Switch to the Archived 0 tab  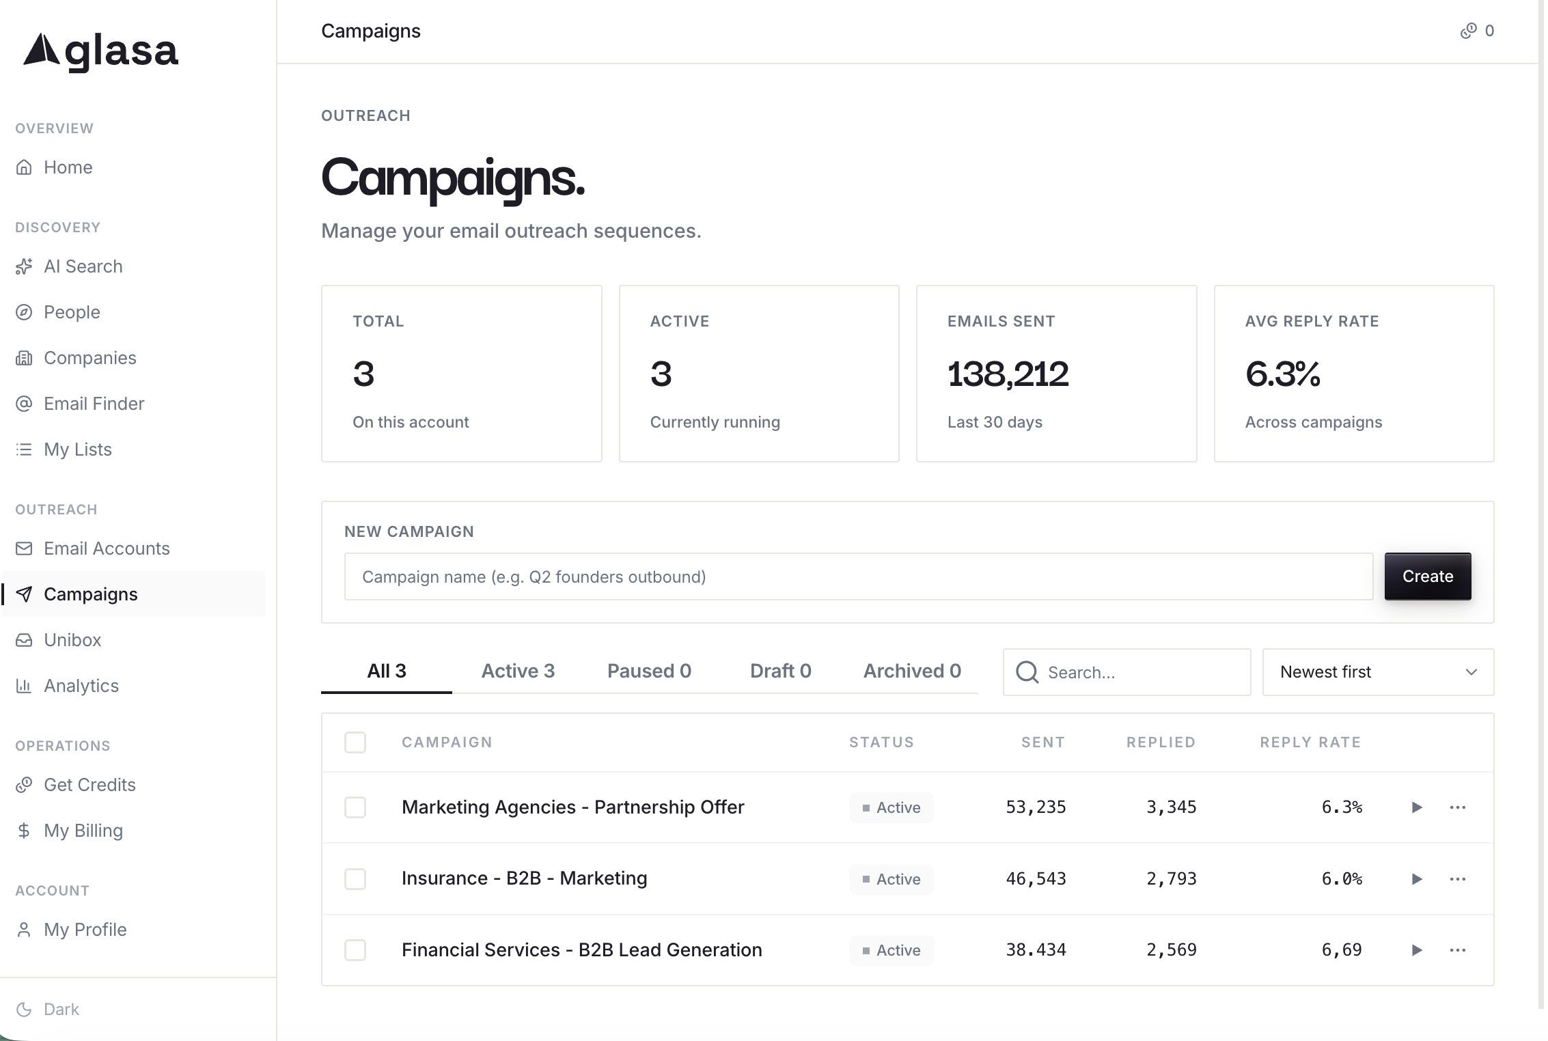click(x=912, y=671)
